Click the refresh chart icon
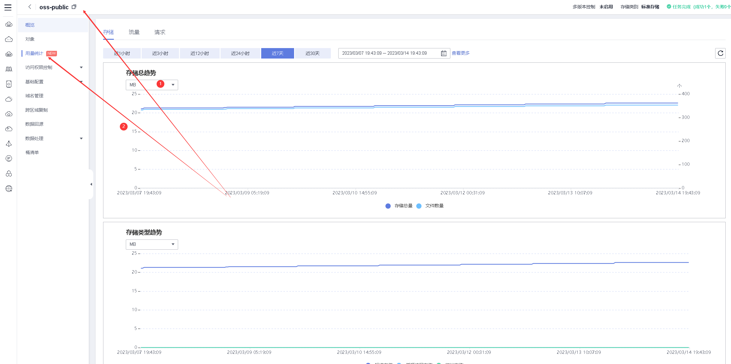The image size is (731, 364). pyautogui.click(x=720, y=53)
